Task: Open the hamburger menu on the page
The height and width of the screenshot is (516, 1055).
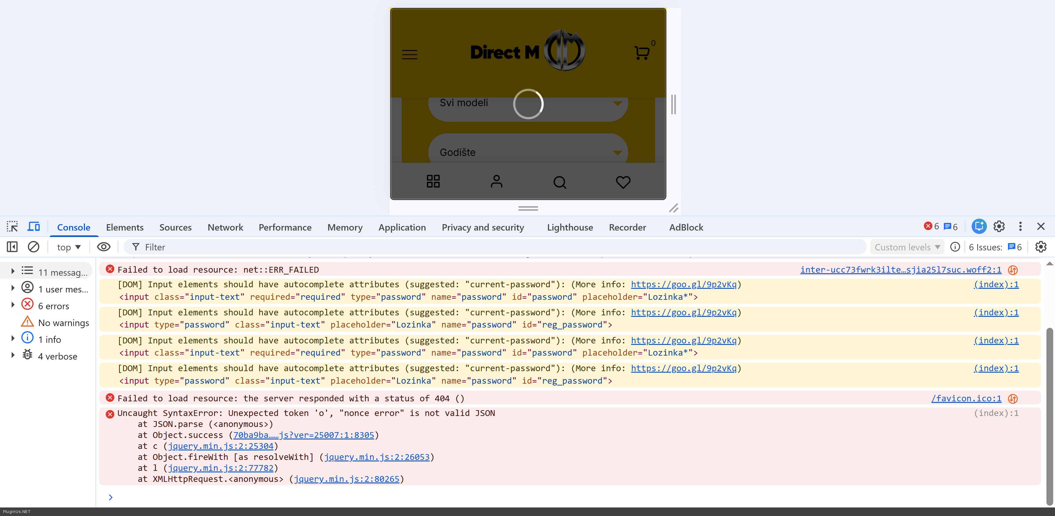Action: point(409,54)
